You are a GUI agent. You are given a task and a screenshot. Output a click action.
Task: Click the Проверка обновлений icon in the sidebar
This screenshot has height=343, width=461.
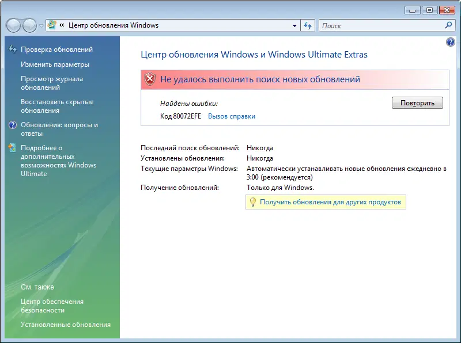click(12, 49)
